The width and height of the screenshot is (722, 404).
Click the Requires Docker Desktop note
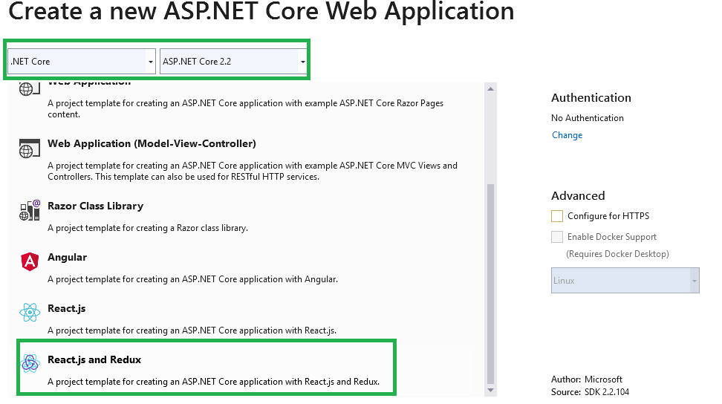(617, 253)
